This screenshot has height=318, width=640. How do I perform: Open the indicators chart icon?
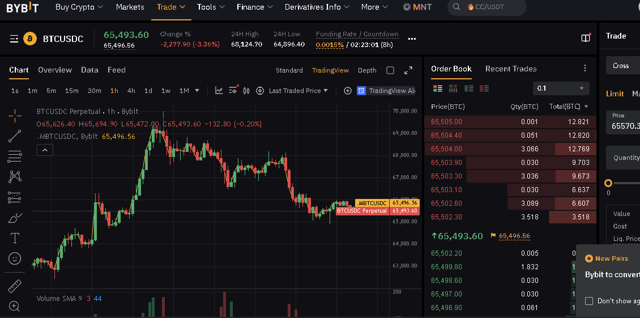point(219,90)
